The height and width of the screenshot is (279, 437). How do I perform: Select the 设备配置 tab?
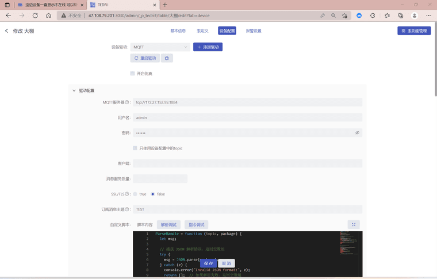click(x=227, y=30)
